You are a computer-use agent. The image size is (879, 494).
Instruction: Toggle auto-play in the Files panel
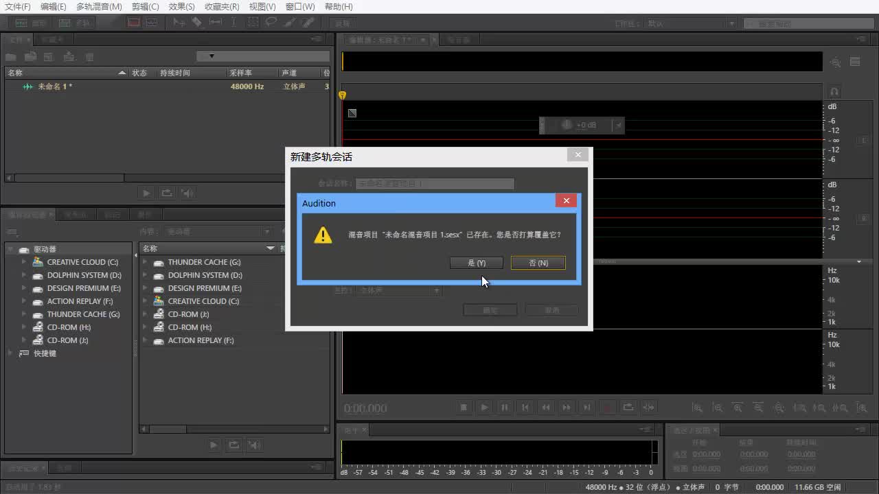click(187, 193)
